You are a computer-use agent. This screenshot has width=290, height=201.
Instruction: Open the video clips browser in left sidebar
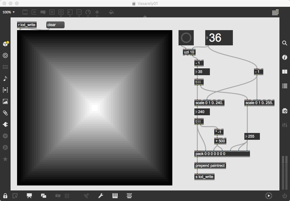click(x=5, y=90)
